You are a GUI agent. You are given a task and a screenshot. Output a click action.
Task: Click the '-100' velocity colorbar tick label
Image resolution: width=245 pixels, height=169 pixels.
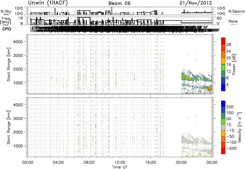231,142
